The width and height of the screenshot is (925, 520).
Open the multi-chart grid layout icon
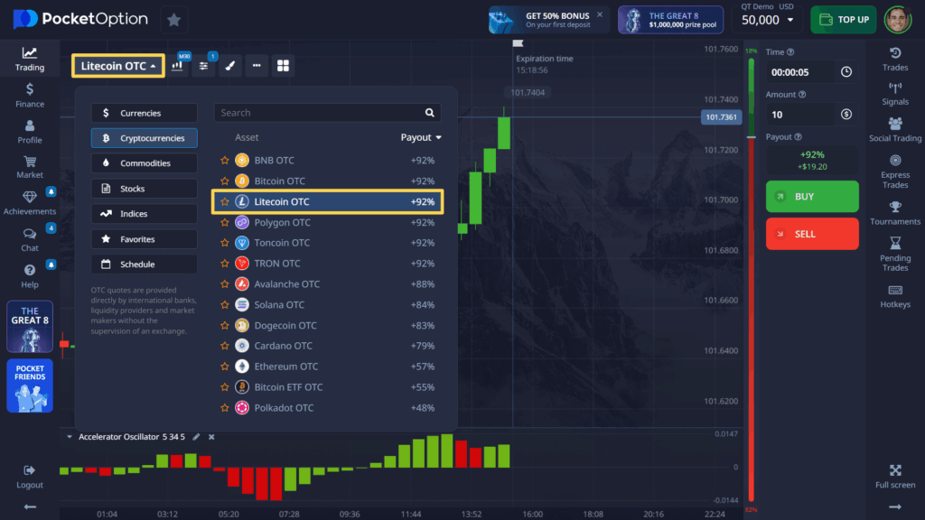(281, 65)
